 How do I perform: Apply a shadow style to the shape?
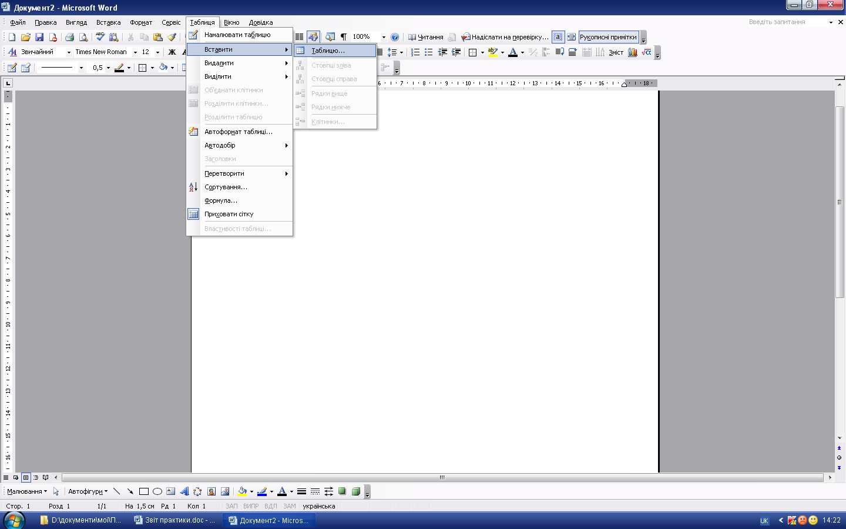342,491
